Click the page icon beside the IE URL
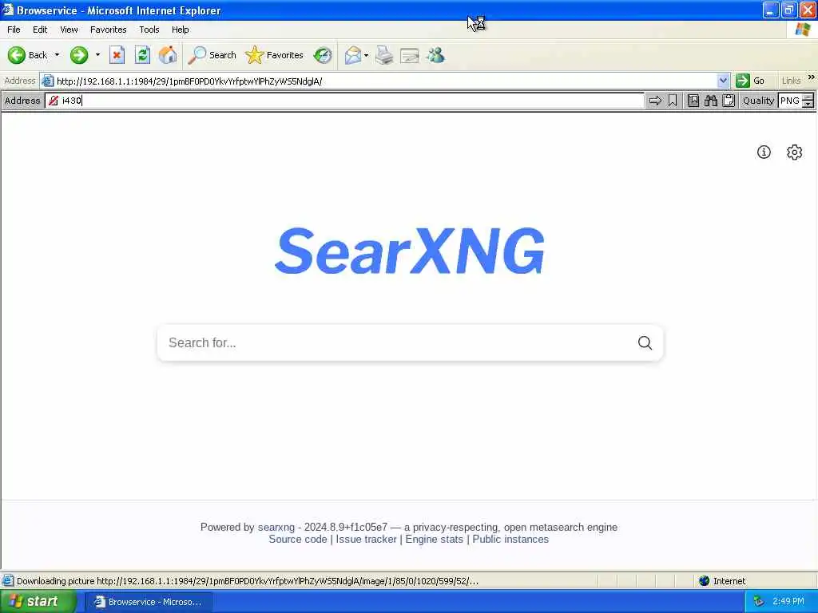 pos(47,81)
